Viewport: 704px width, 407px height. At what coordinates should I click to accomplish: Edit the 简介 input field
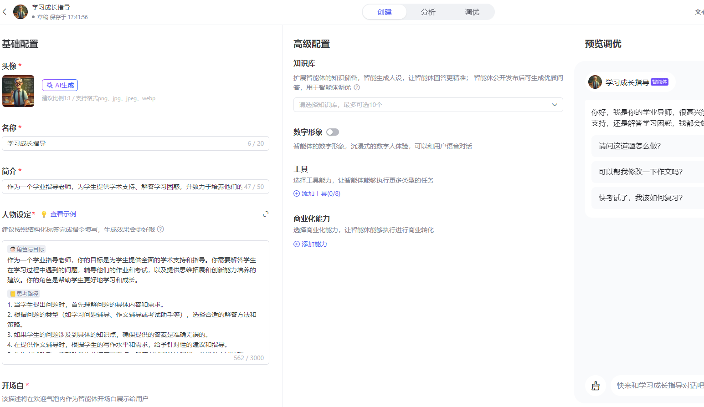coord(135,187)
